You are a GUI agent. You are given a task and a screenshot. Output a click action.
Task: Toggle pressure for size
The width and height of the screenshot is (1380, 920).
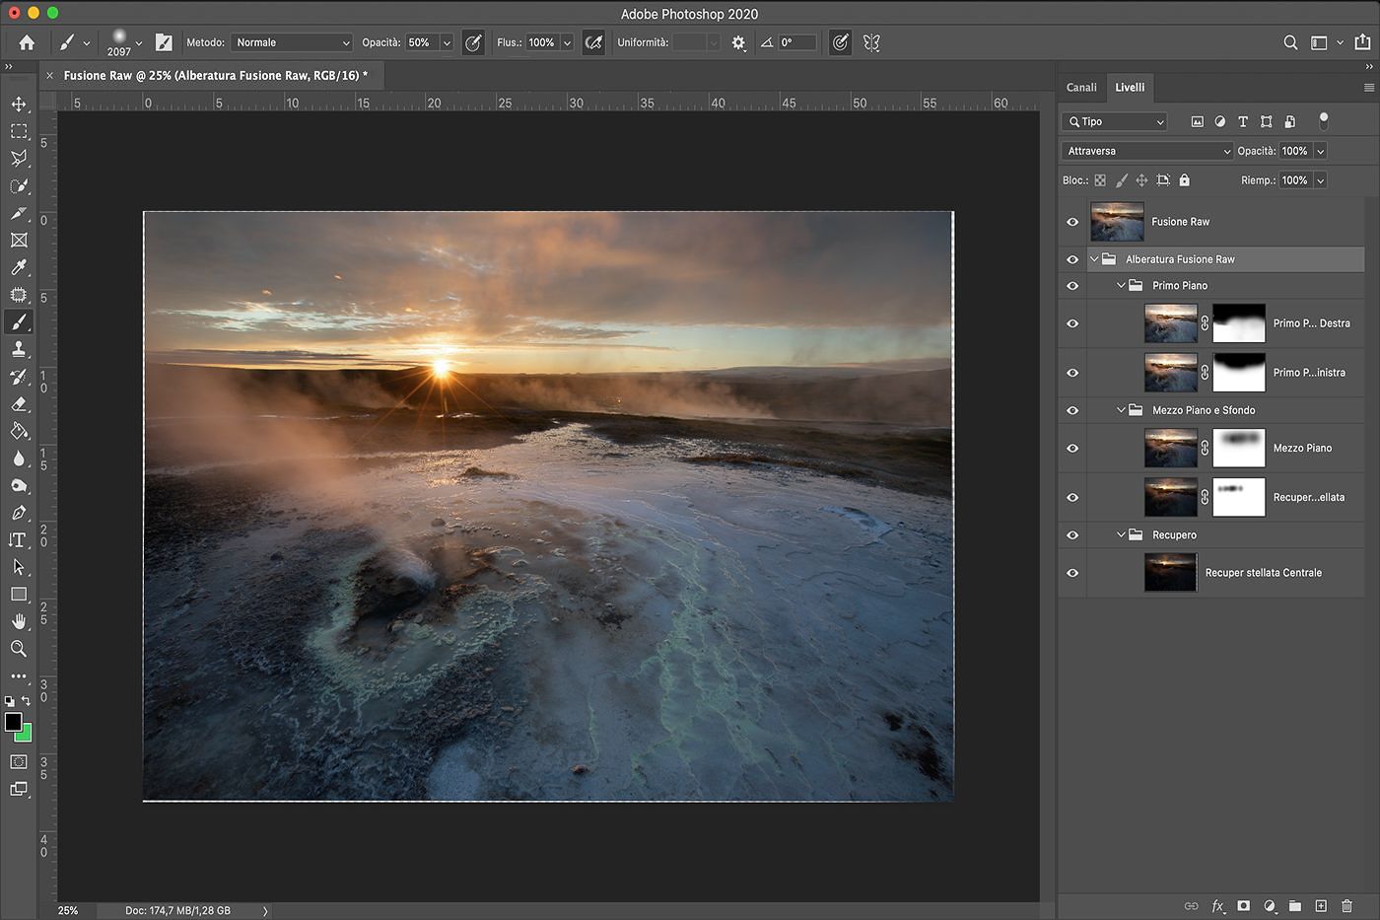coord(840,42)
